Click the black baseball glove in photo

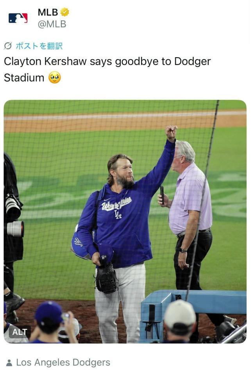tap(106, 279)
